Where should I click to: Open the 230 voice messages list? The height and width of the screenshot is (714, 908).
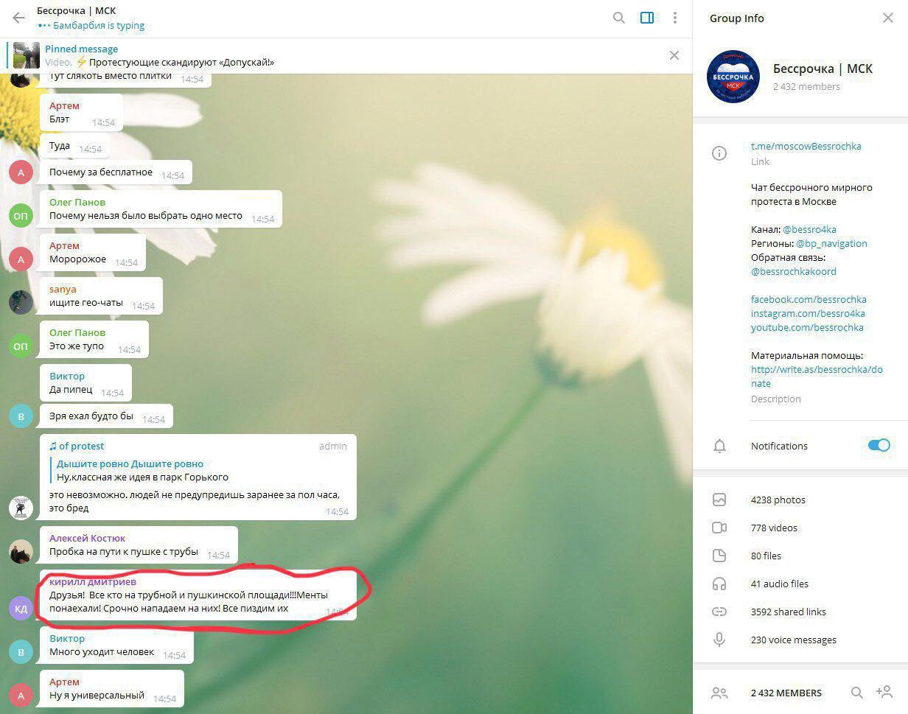(x=800, y=640)
